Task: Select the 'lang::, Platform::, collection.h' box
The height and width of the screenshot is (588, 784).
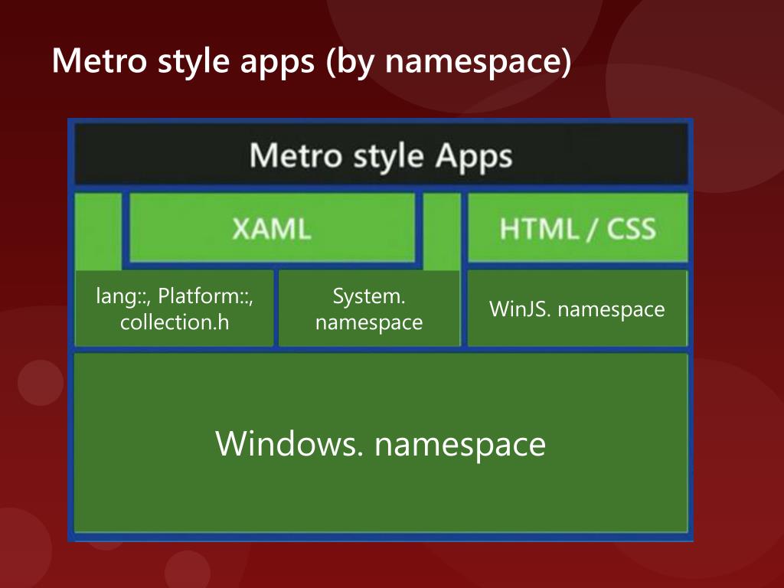Action: coord(174,309)
